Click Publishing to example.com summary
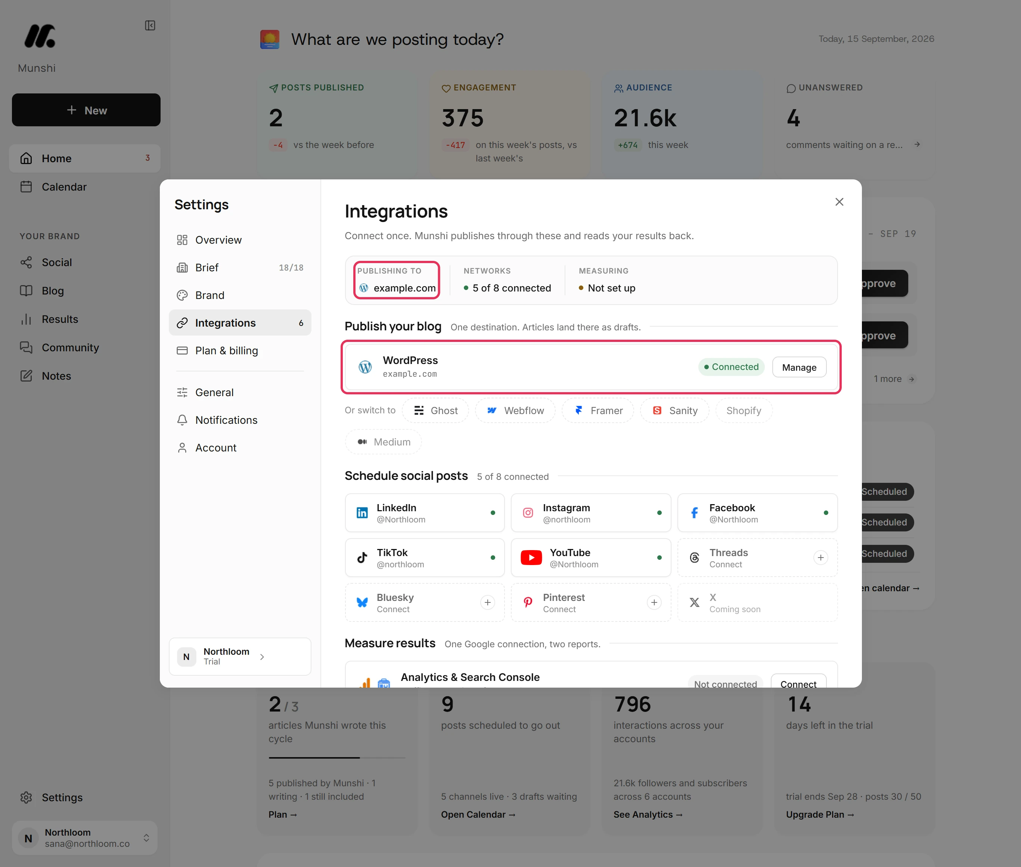The height and width of the screenshot is (867, 1021). (x=396, y=280)
